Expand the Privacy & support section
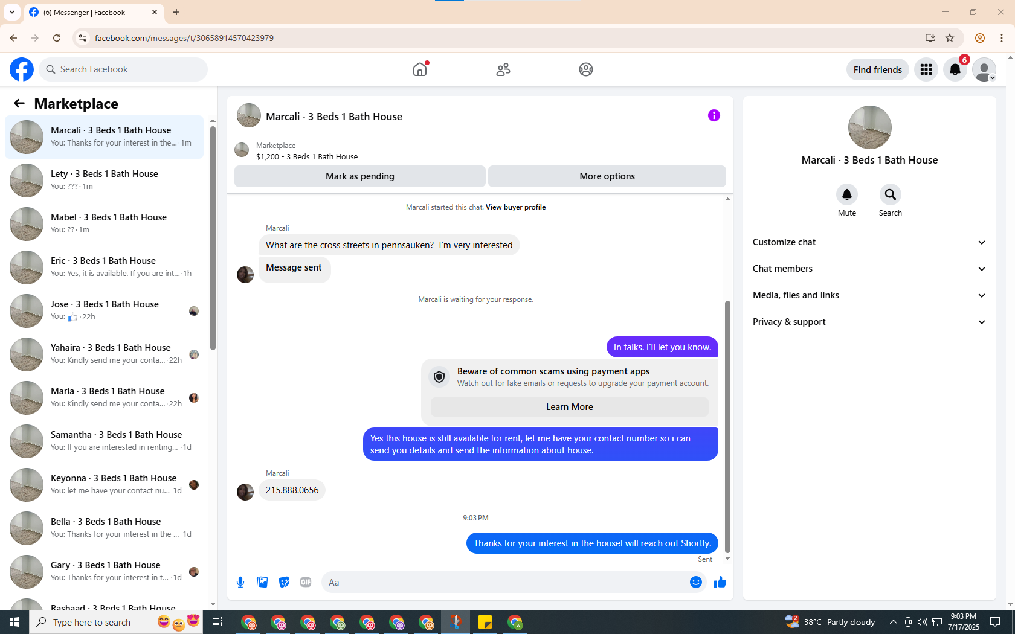 tap(869, 322)
